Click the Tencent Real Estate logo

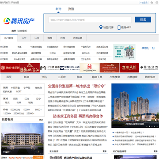coord(19,21)
